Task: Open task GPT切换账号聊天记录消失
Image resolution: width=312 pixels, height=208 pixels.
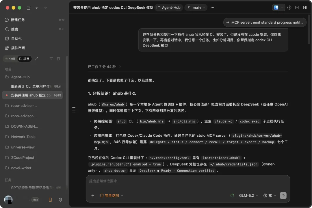Action: 33,188
